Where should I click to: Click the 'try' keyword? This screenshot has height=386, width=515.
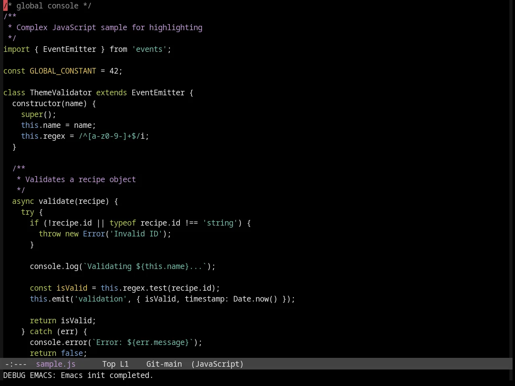pos(27,212)
